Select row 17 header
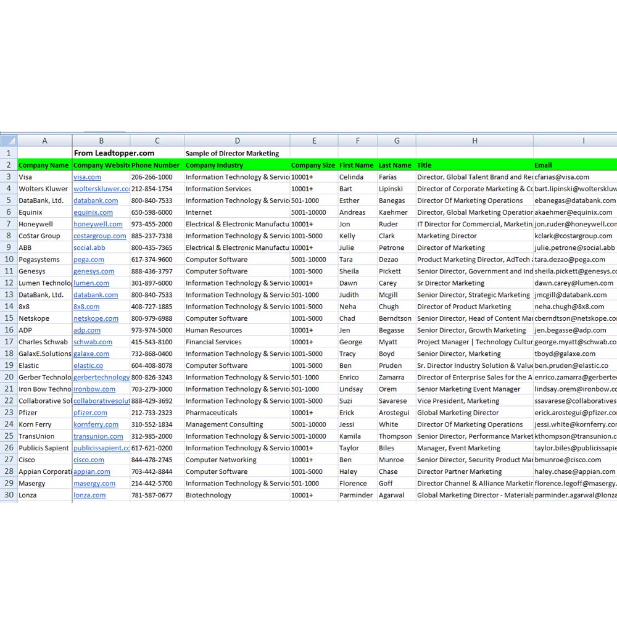Screen dimensions: 617x617 tap(9, 342)
